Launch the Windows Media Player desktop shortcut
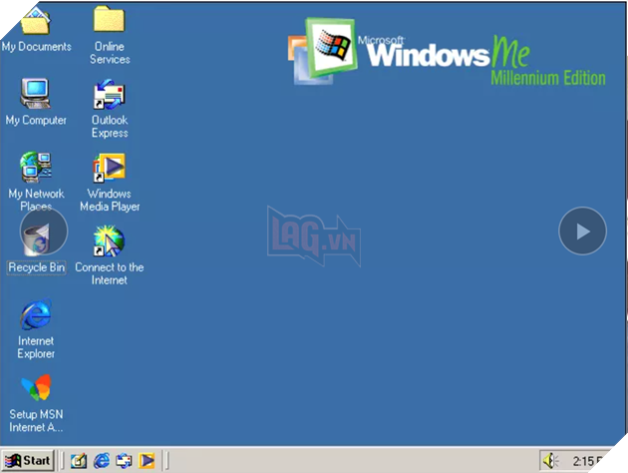 [x=109, y=168]
